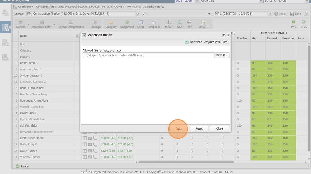Click the CSV file path field
Viewport: 311px width, 174px height.
click(x=148, y=55)
